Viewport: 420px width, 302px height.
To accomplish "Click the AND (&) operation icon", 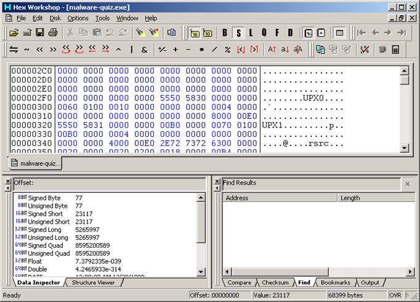I will point(144,49).
